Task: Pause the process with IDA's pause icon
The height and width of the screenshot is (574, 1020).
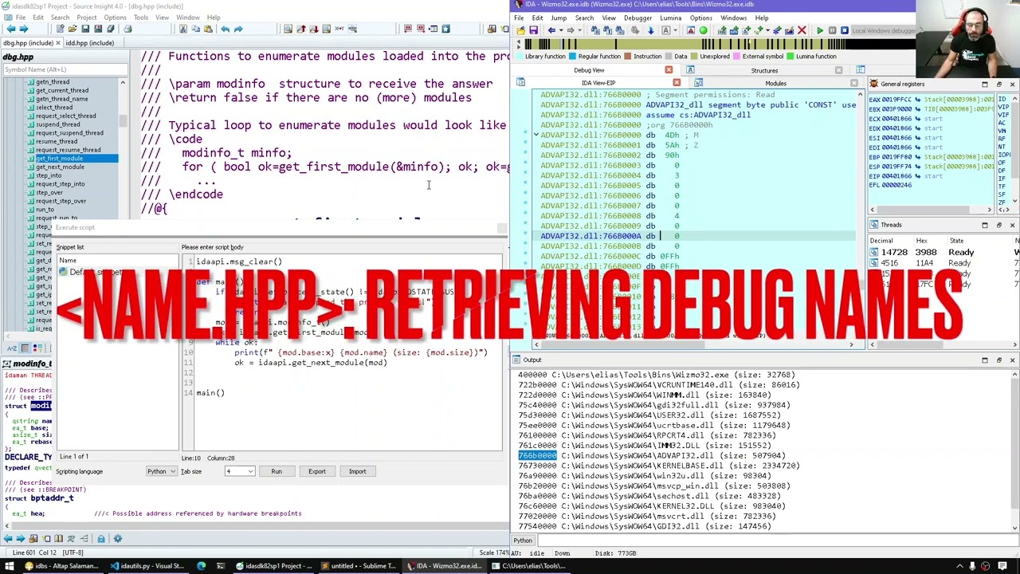Action: 833,30
